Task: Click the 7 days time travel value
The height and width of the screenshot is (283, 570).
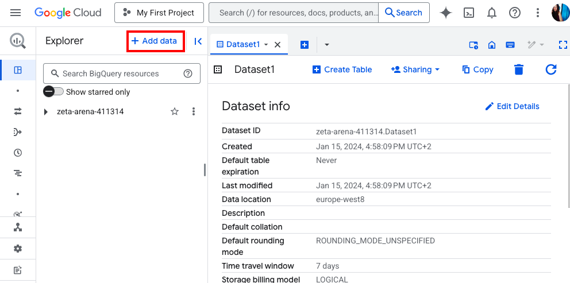Action: 328,266
